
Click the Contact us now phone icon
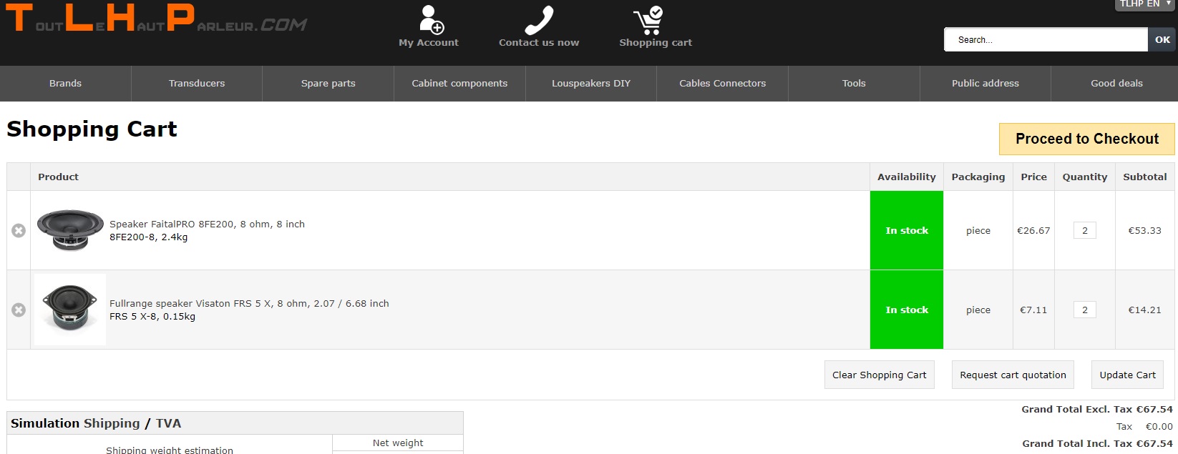click(539, 20)
